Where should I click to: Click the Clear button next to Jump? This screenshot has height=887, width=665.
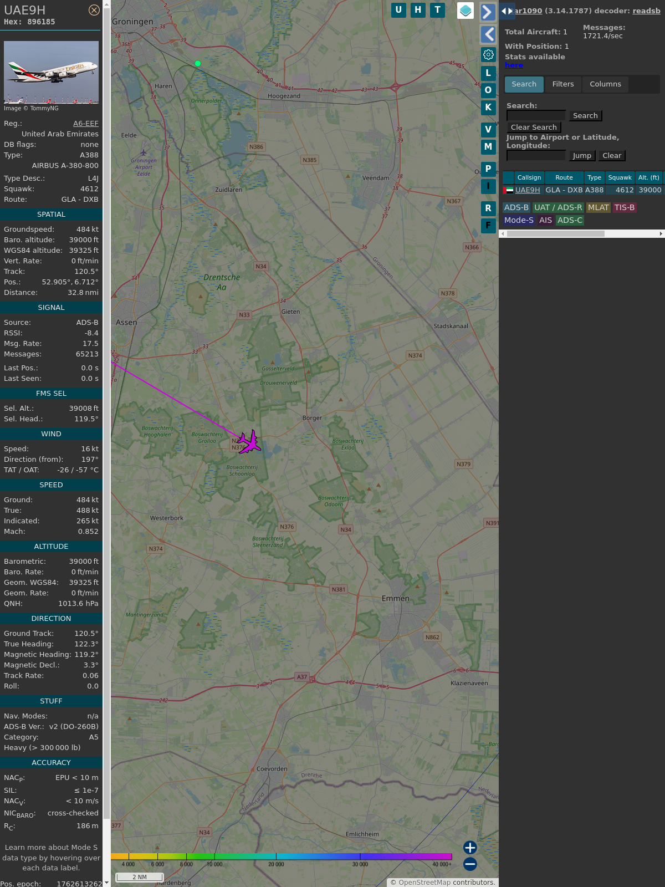tap(612, 155)
